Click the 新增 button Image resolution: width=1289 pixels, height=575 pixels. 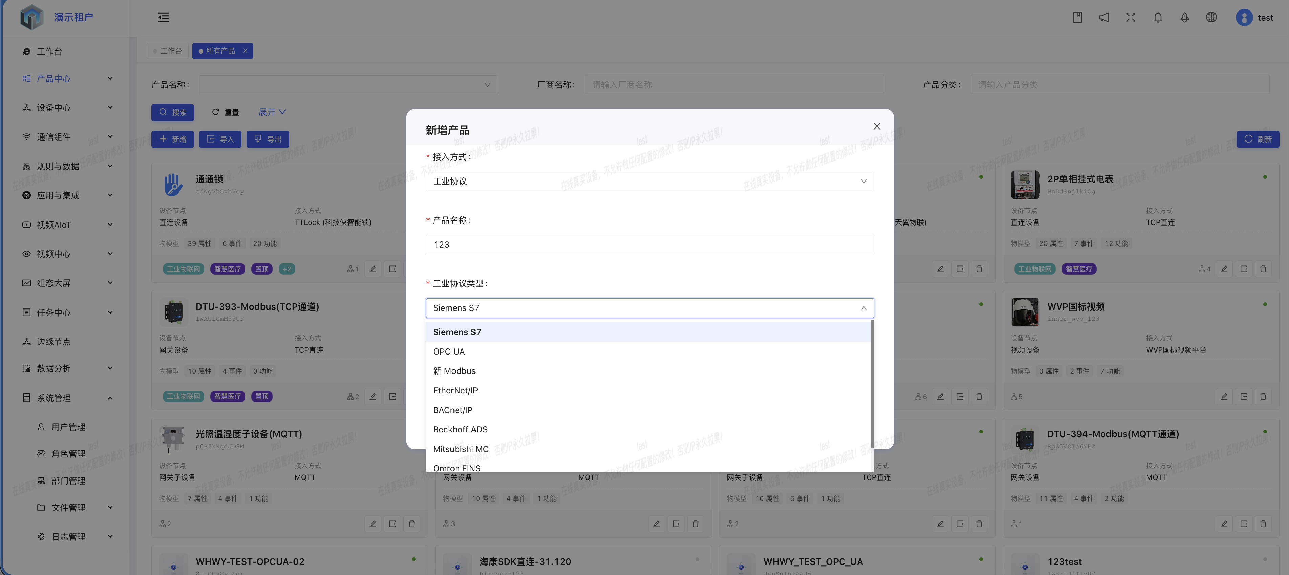pos(173,139)
